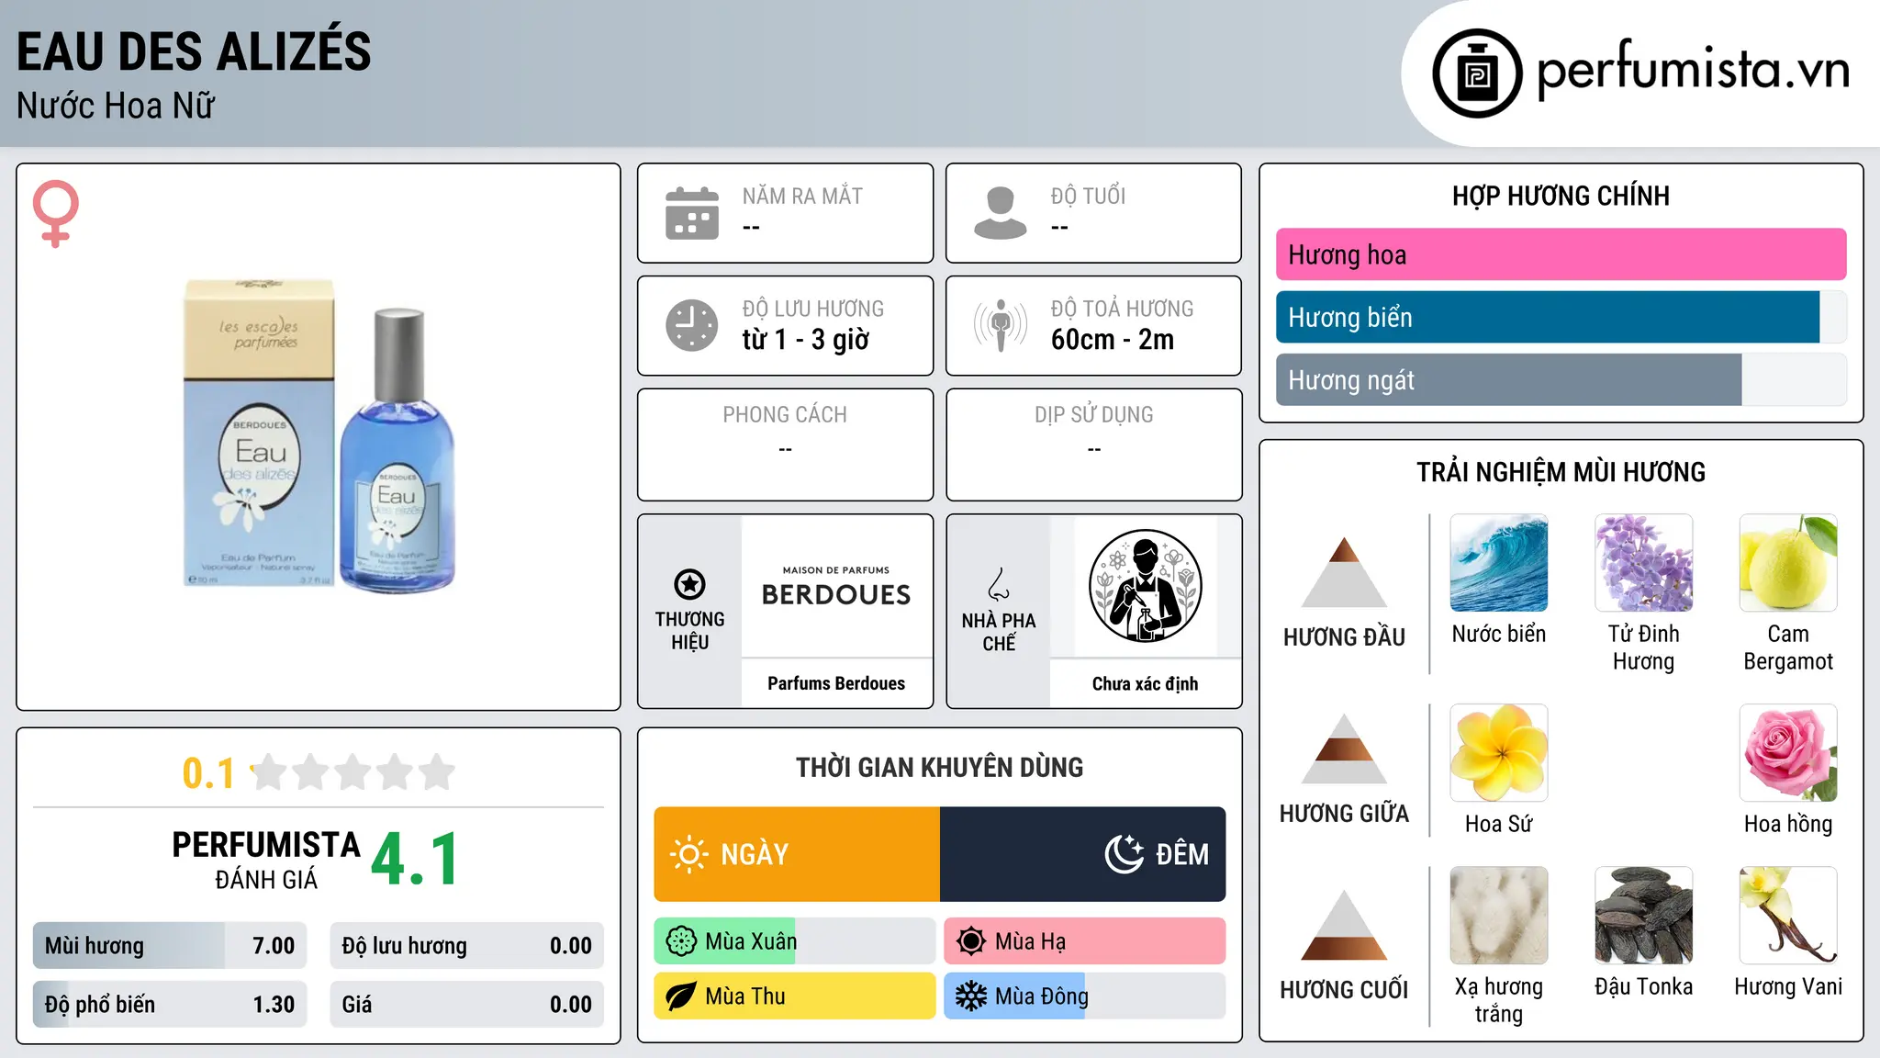Click the ĐỘ TUỔI label
The height and width of the screenshot is (1058, 1880).
click(1088, 196)
